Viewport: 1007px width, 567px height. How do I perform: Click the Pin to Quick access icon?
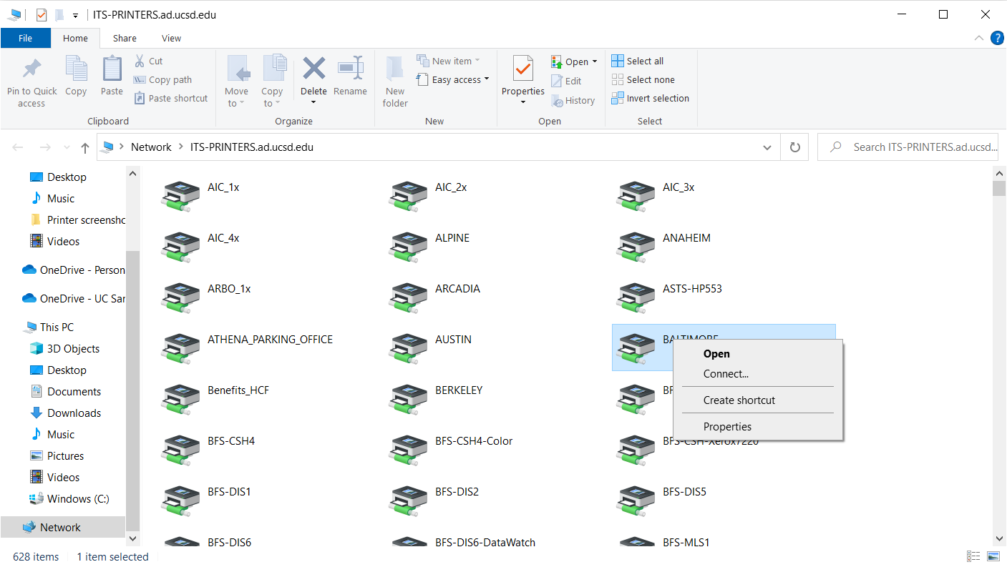tap(31, 70)
